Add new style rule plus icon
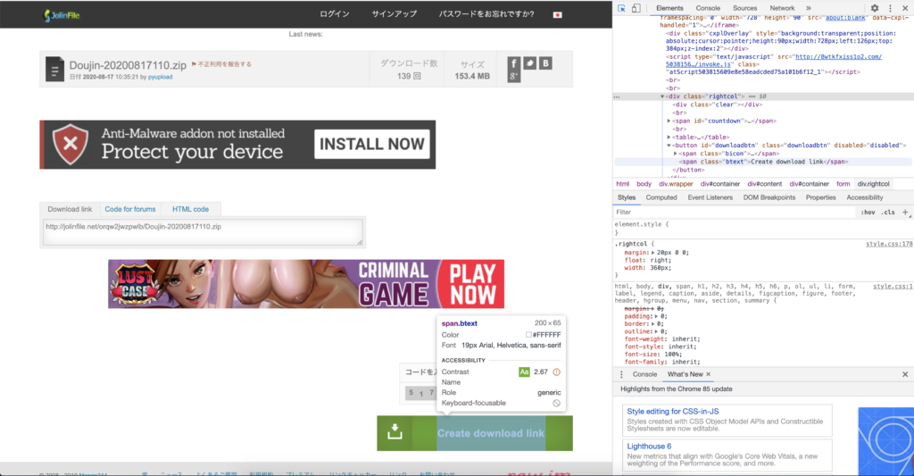The height and width of the screenshot is (476, 914). pos(905,213)
